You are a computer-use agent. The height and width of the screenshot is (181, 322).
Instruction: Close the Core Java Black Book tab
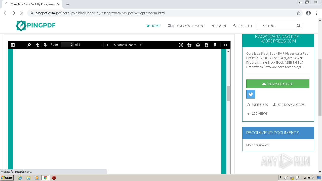[x=58, y=4]
